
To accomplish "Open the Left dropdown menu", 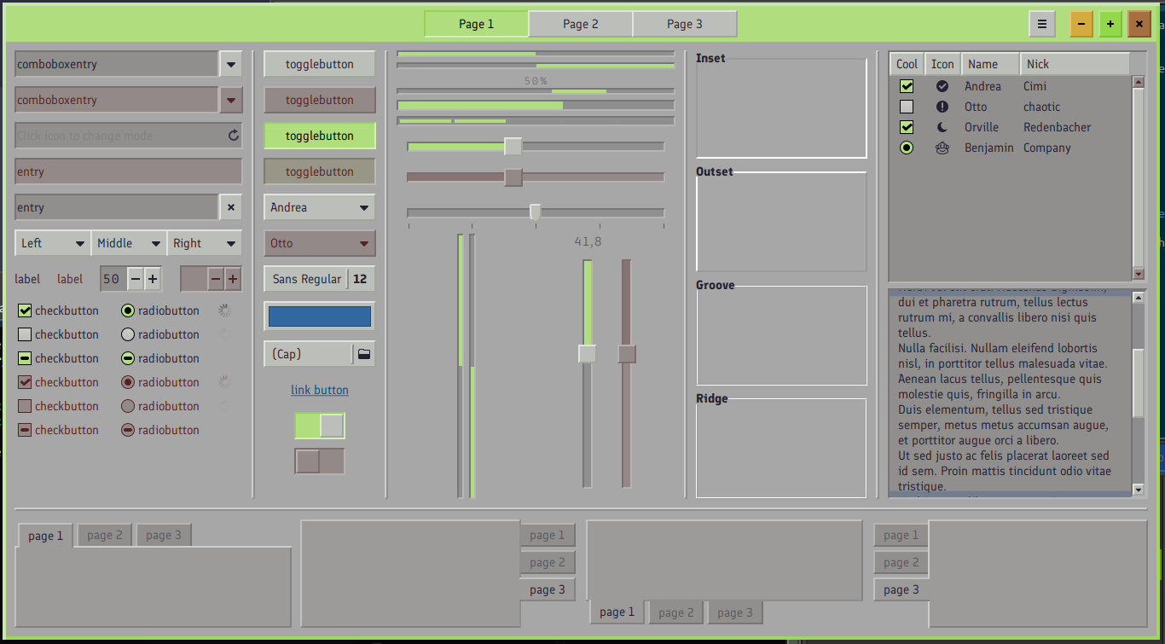I will pos(53,243).
